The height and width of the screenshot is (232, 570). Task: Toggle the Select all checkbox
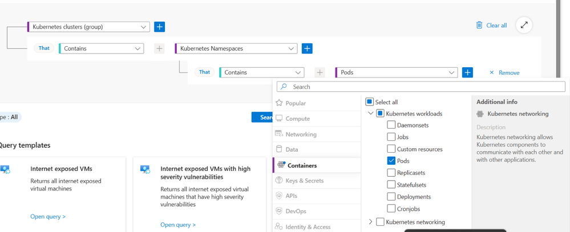[x=369, y=102]
